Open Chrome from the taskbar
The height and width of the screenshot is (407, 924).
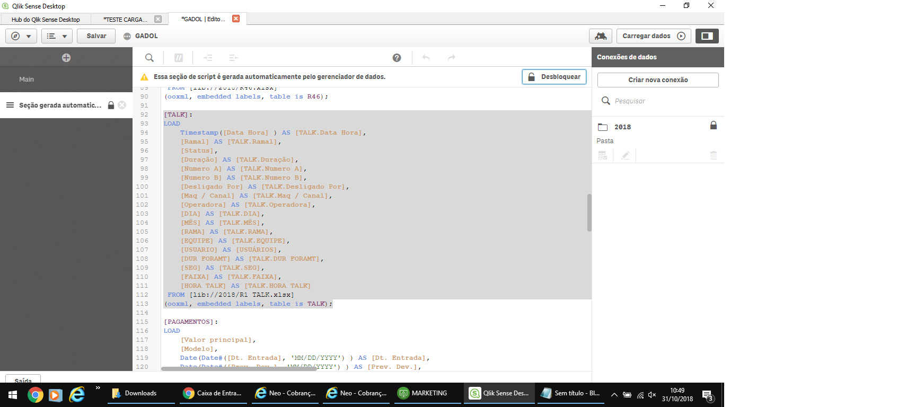(36, 395)
